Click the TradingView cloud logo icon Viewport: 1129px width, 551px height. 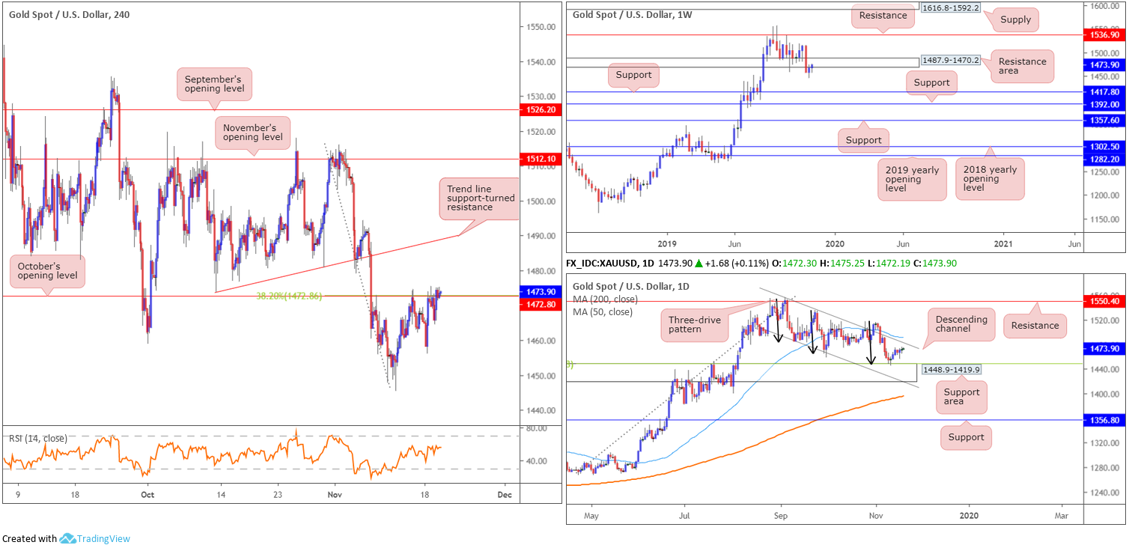click(67, 538)
